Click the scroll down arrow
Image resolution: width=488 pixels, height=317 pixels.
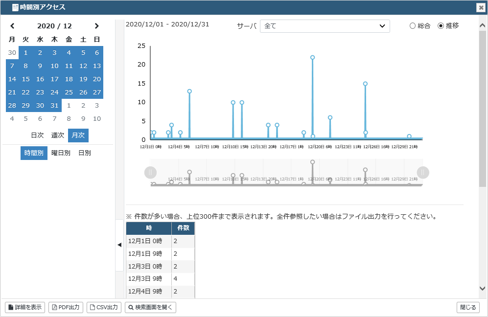(483, 288)
